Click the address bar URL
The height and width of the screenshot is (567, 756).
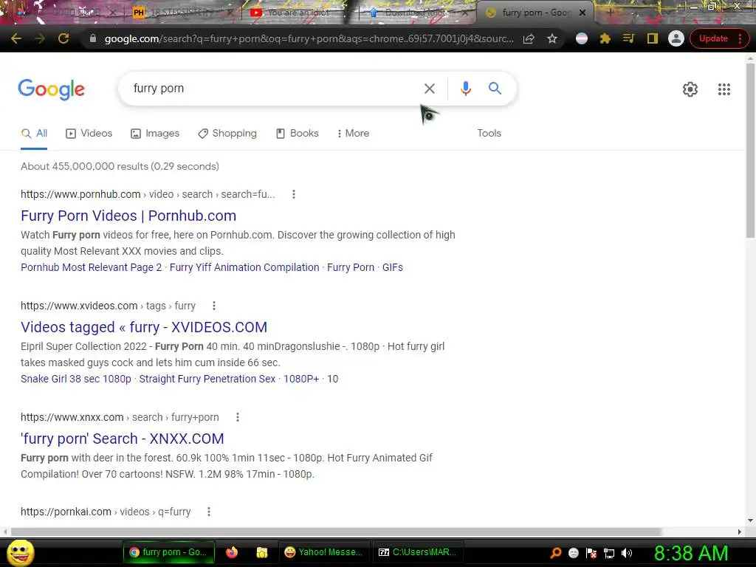(x=309, y=38)
